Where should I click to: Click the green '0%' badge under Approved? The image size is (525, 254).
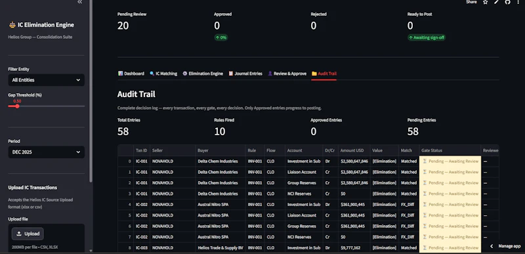point(221,37)
